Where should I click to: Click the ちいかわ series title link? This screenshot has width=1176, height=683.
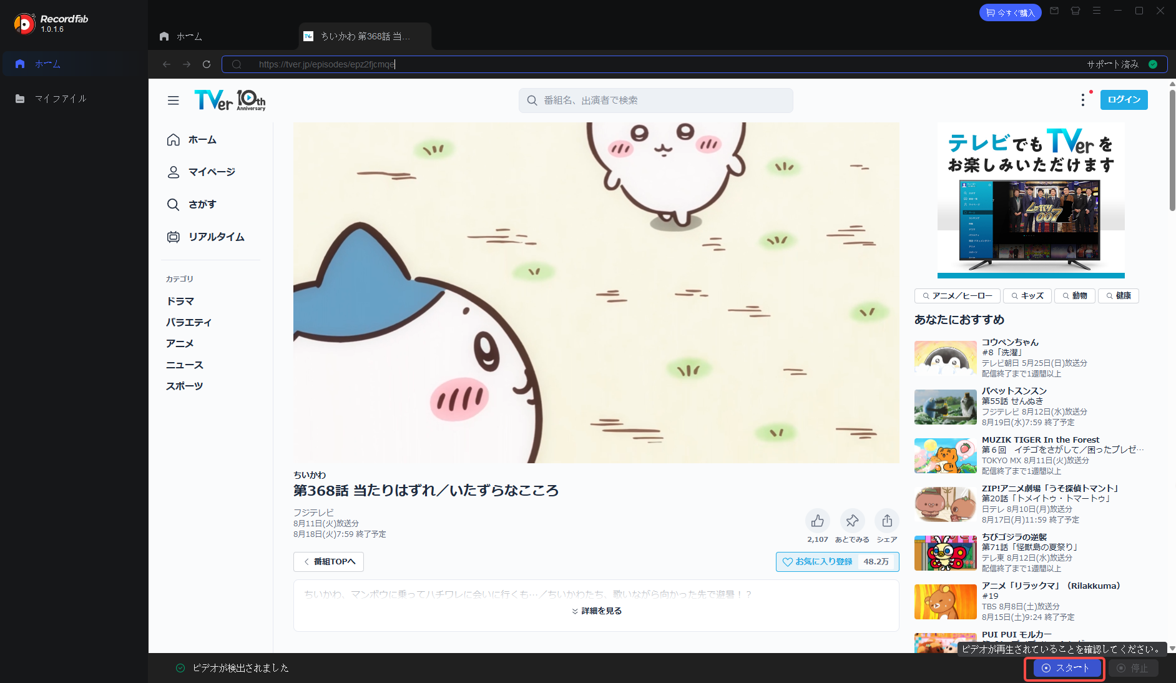310,475
